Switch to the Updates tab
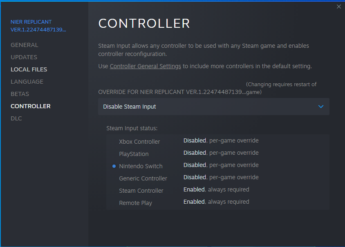 (x=24, y=57)
